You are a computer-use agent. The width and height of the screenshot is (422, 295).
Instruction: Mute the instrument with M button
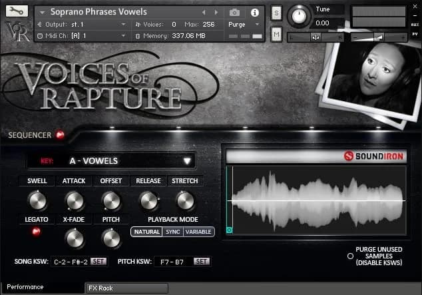coord(276,34)
